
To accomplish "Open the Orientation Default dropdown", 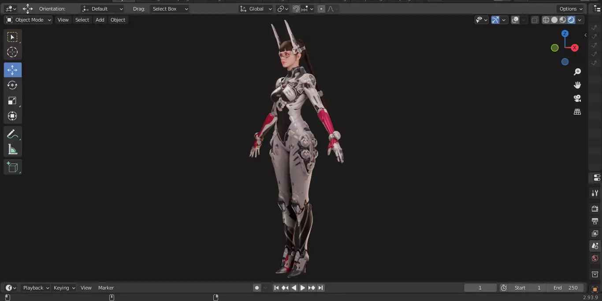I will pyautogui.click(x=102, y=9).
